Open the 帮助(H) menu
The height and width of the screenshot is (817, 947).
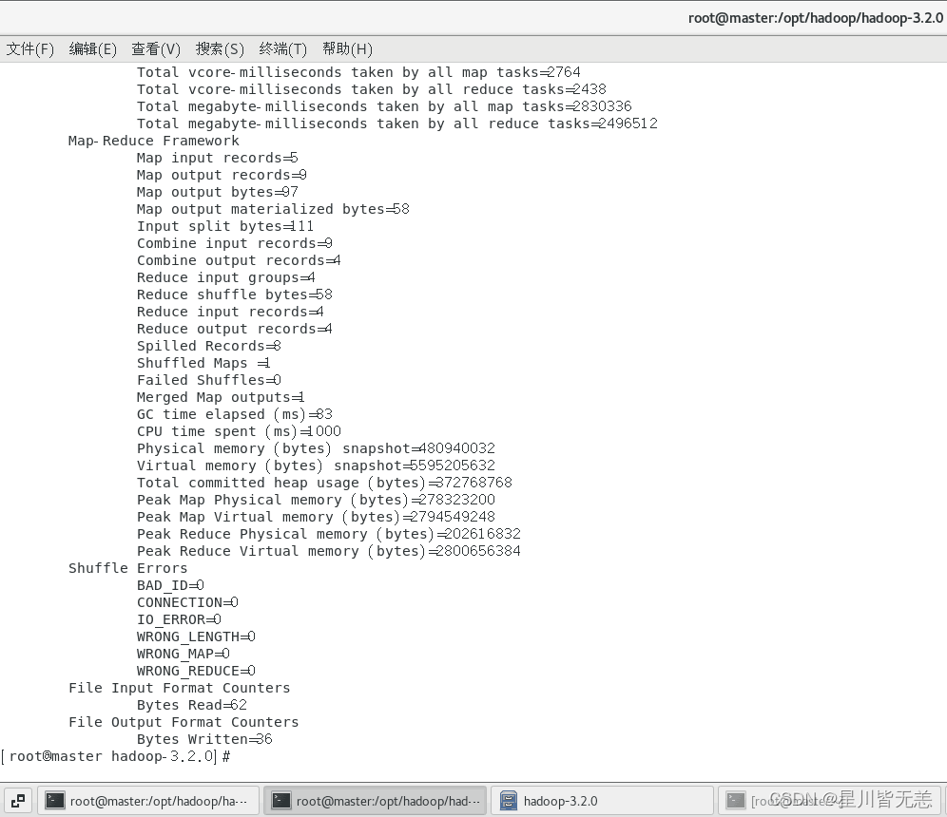point(346,48)
